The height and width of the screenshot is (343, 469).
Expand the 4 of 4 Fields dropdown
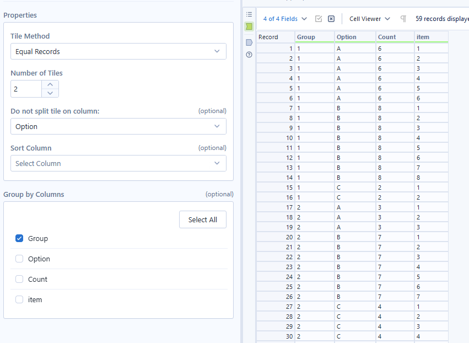click(x=285, y=19)
